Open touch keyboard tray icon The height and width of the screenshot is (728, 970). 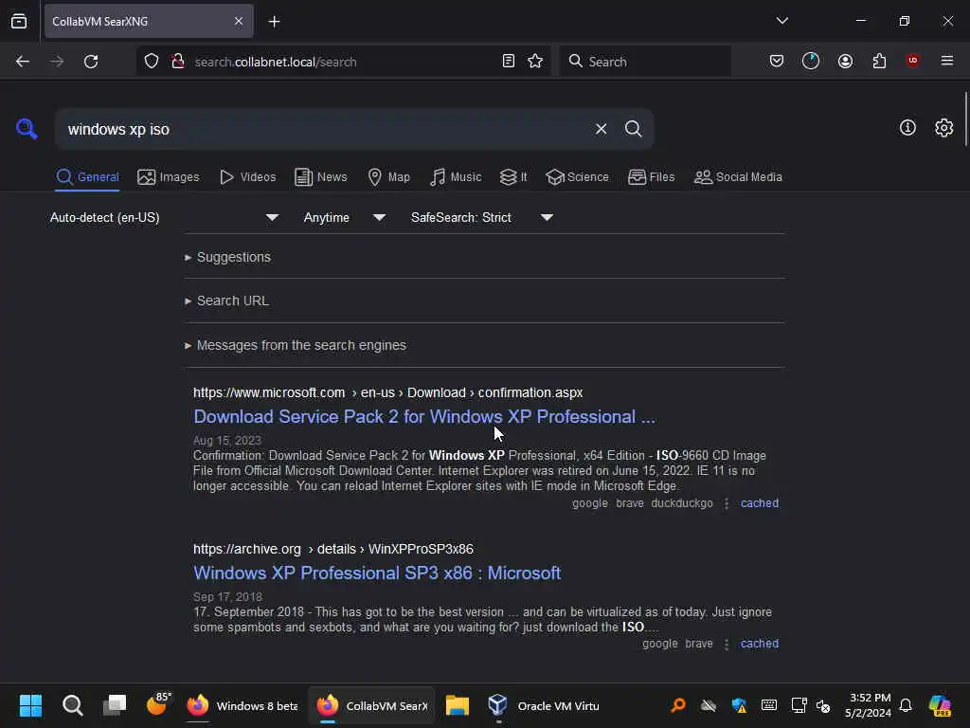[x=769, y=705]
